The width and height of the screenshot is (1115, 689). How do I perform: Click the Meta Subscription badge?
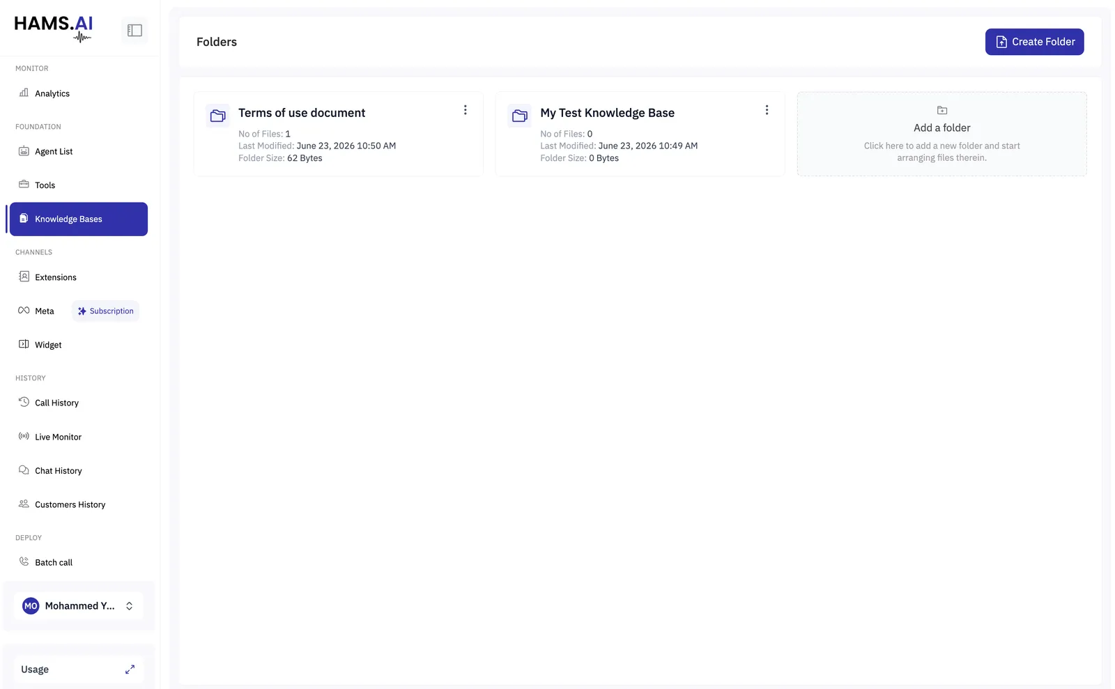(x=106, y=311)
